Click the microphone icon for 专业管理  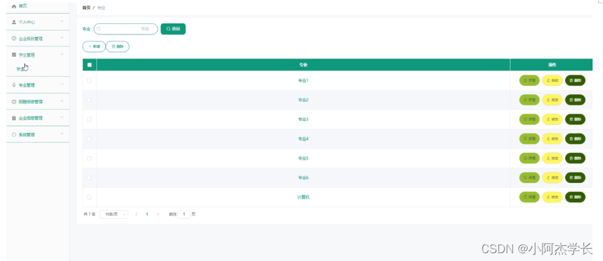tap(14, 85)
